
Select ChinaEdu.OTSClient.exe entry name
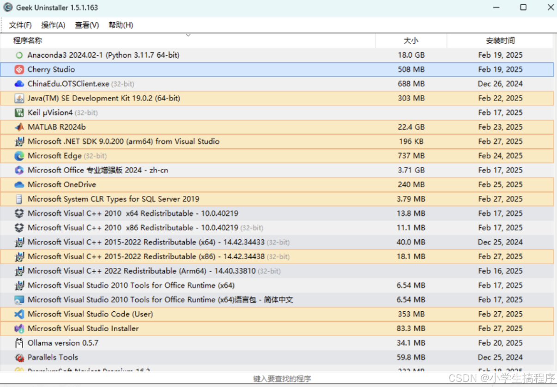[68, 84]
